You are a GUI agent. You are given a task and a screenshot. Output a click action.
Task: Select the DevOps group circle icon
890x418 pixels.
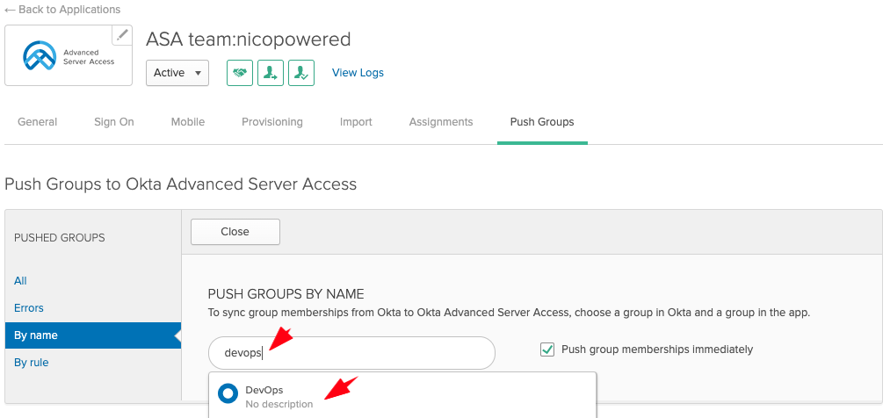tap(228, 394)
